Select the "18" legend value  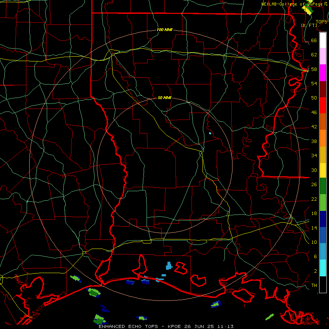314,213
